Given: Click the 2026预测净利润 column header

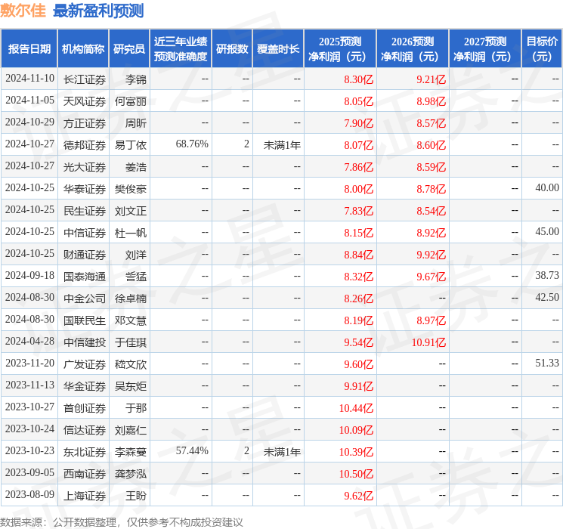Looking at the screenshot, I should pos(413,49).
